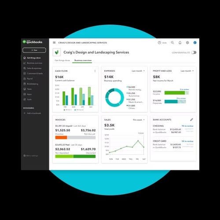The image size is (220, 220).
Task: Switch to the Get things done tab
Action: pos(62,60)
